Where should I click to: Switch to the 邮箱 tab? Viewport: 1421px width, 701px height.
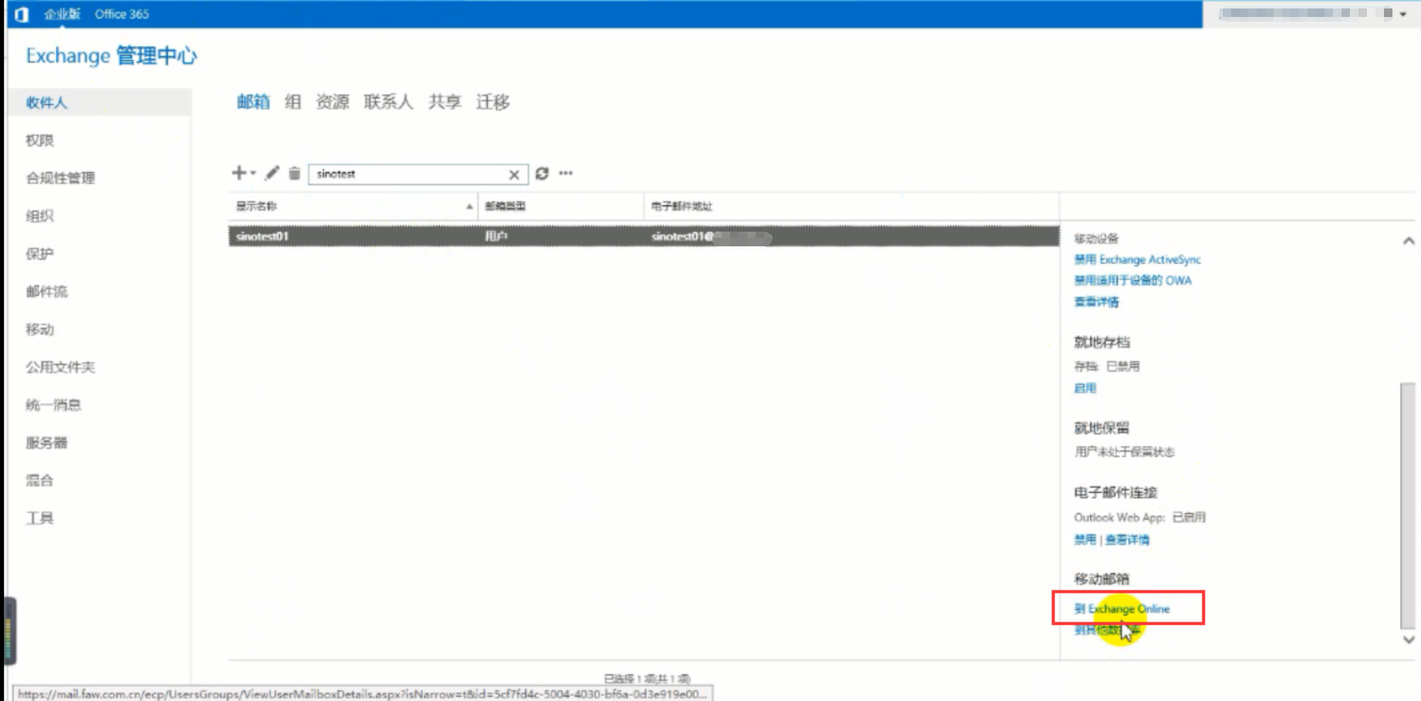[253, 102]
